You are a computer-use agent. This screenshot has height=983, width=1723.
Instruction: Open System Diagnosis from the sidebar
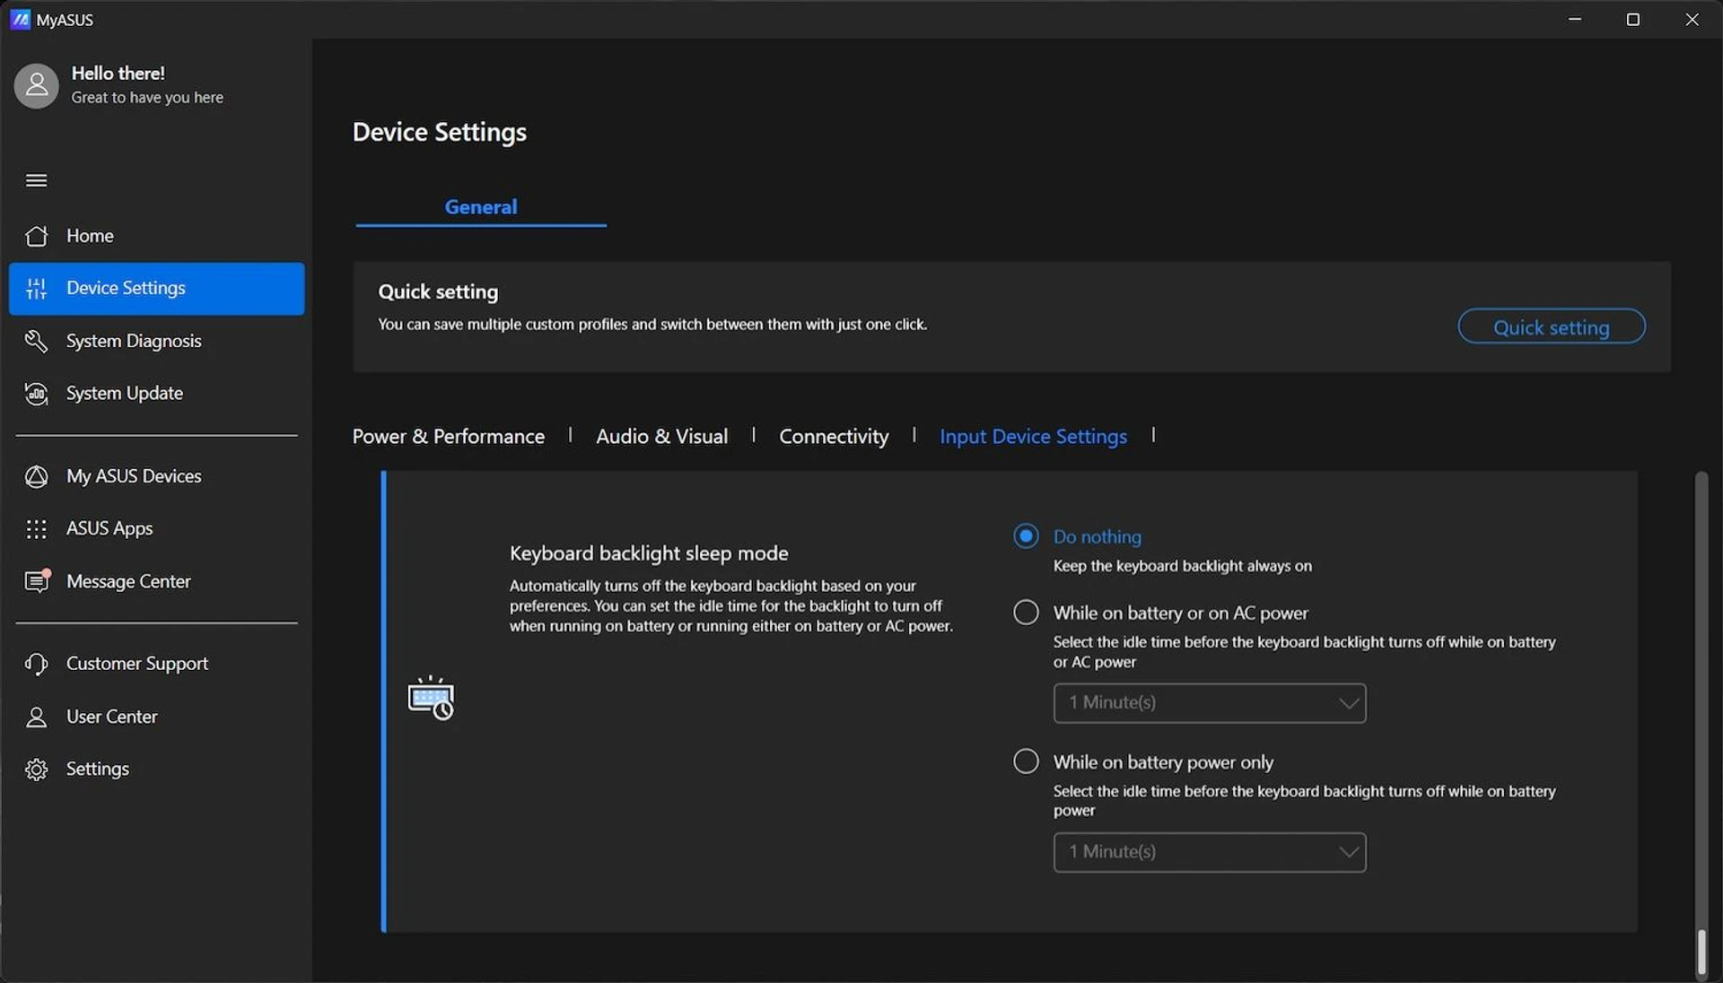pos(157,341)
